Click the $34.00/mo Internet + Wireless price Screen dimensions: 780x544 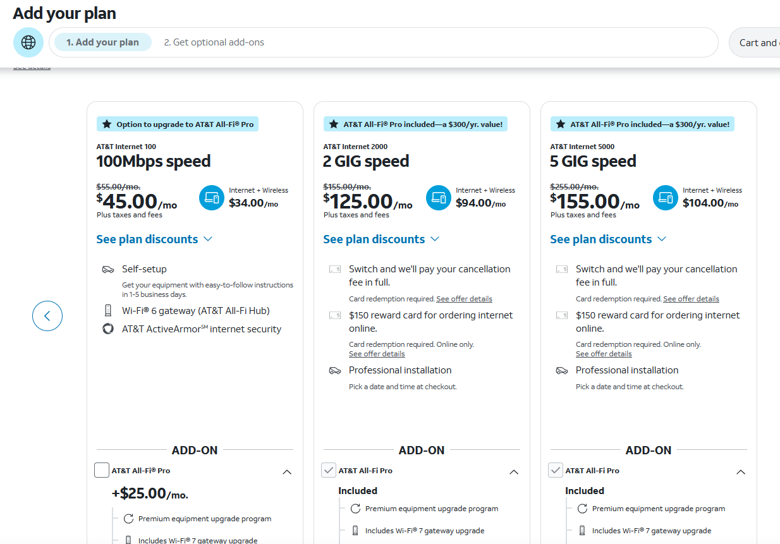[x=253, y=203]
